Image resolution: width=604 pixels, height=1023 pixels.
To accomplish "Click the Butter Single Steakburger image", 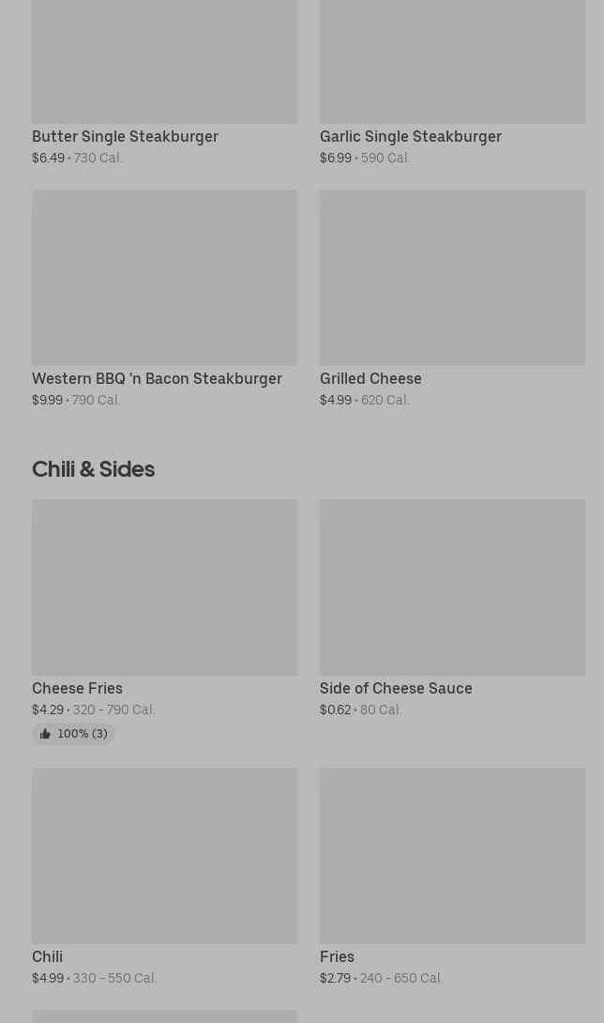I will pyautogui.click(x=164, y=61).
